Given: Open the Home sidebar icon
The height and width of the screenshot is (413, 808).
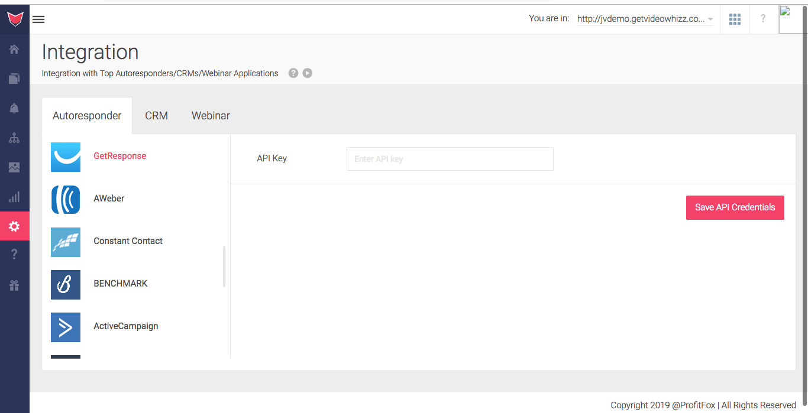Looking at the screenshot, I should (x=14, y=49).
